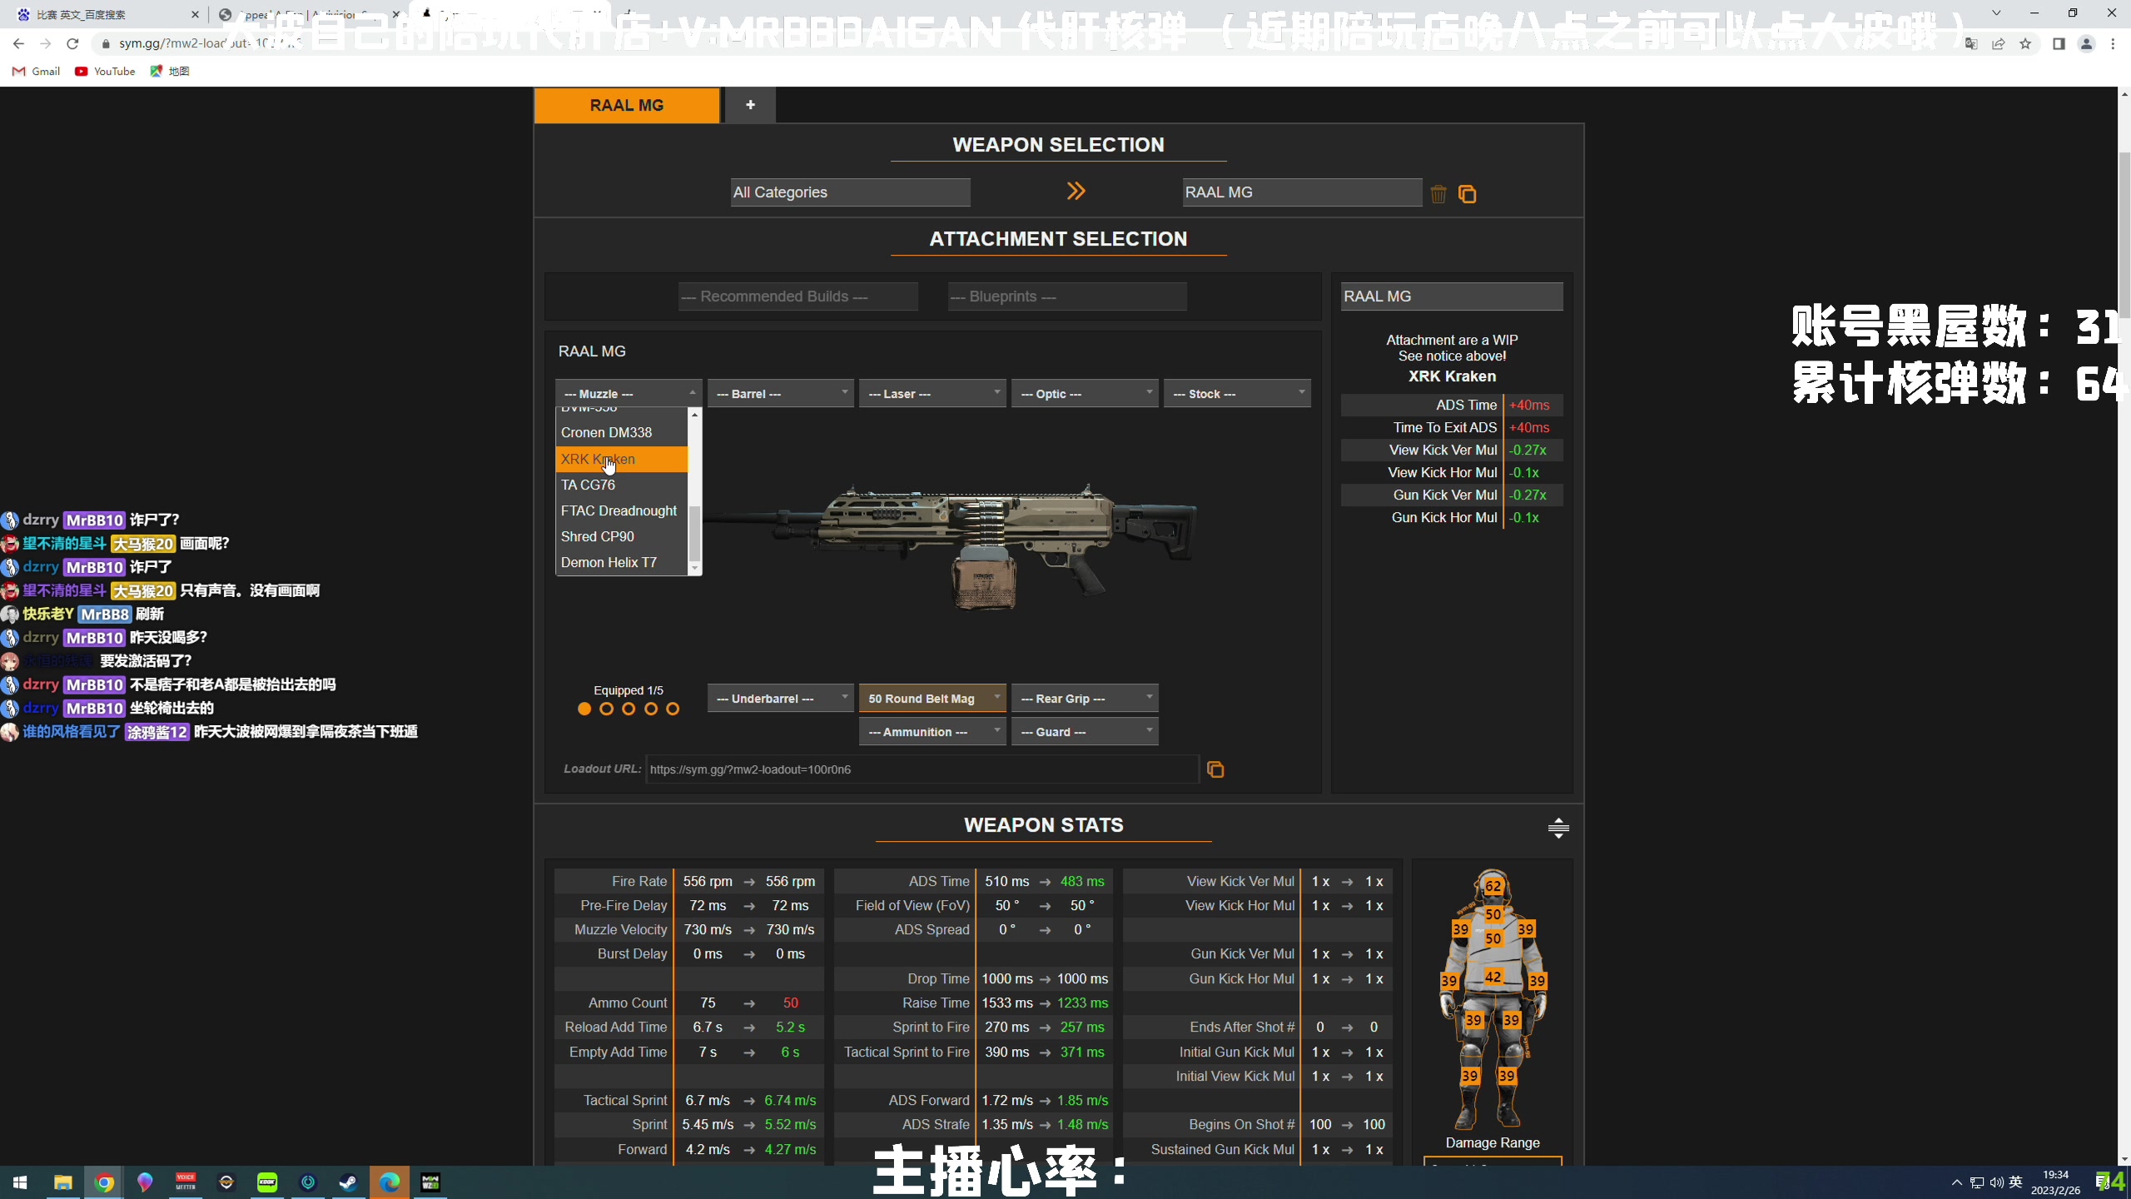Duplicate the weapon using the copy icon
2131x1199 pixels.
click(x=1468, y=194)
